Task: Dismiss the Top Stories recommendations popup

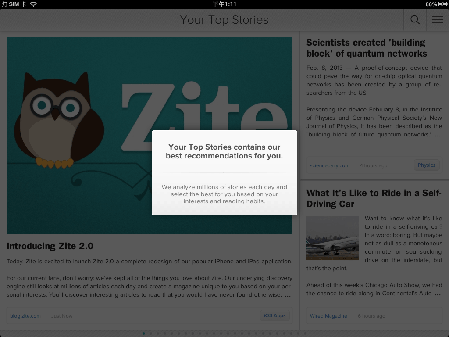Action: pyautogui.click(x=224, y=173)
